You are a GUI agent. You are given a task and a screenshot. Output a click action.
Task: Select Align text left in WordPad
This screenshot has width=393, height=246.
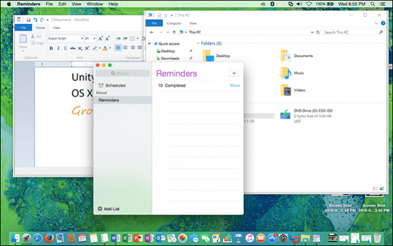coord(118,48)
